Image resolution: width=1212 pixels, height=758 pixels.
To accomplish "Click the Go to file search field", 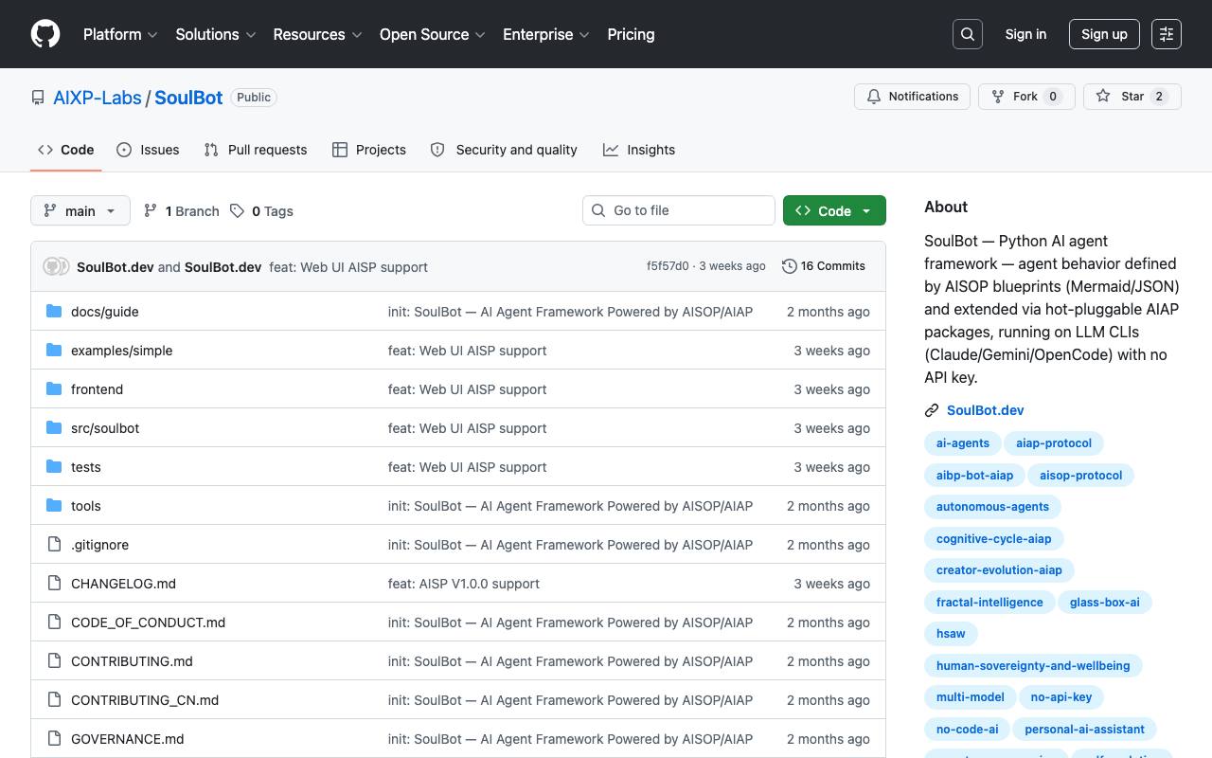I will (679, 210).
